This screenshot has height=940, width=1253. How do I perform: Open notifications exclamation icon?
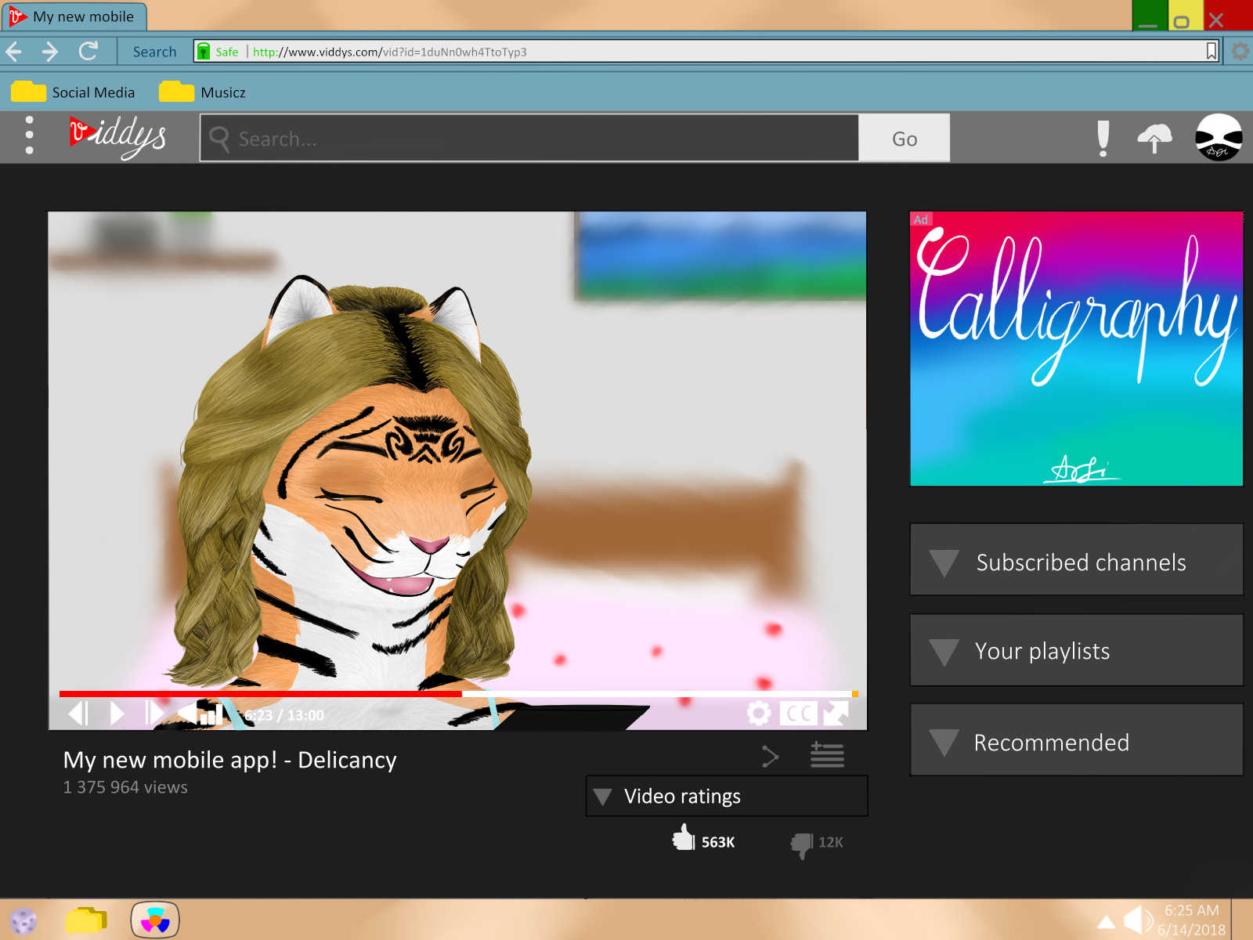1103,139
